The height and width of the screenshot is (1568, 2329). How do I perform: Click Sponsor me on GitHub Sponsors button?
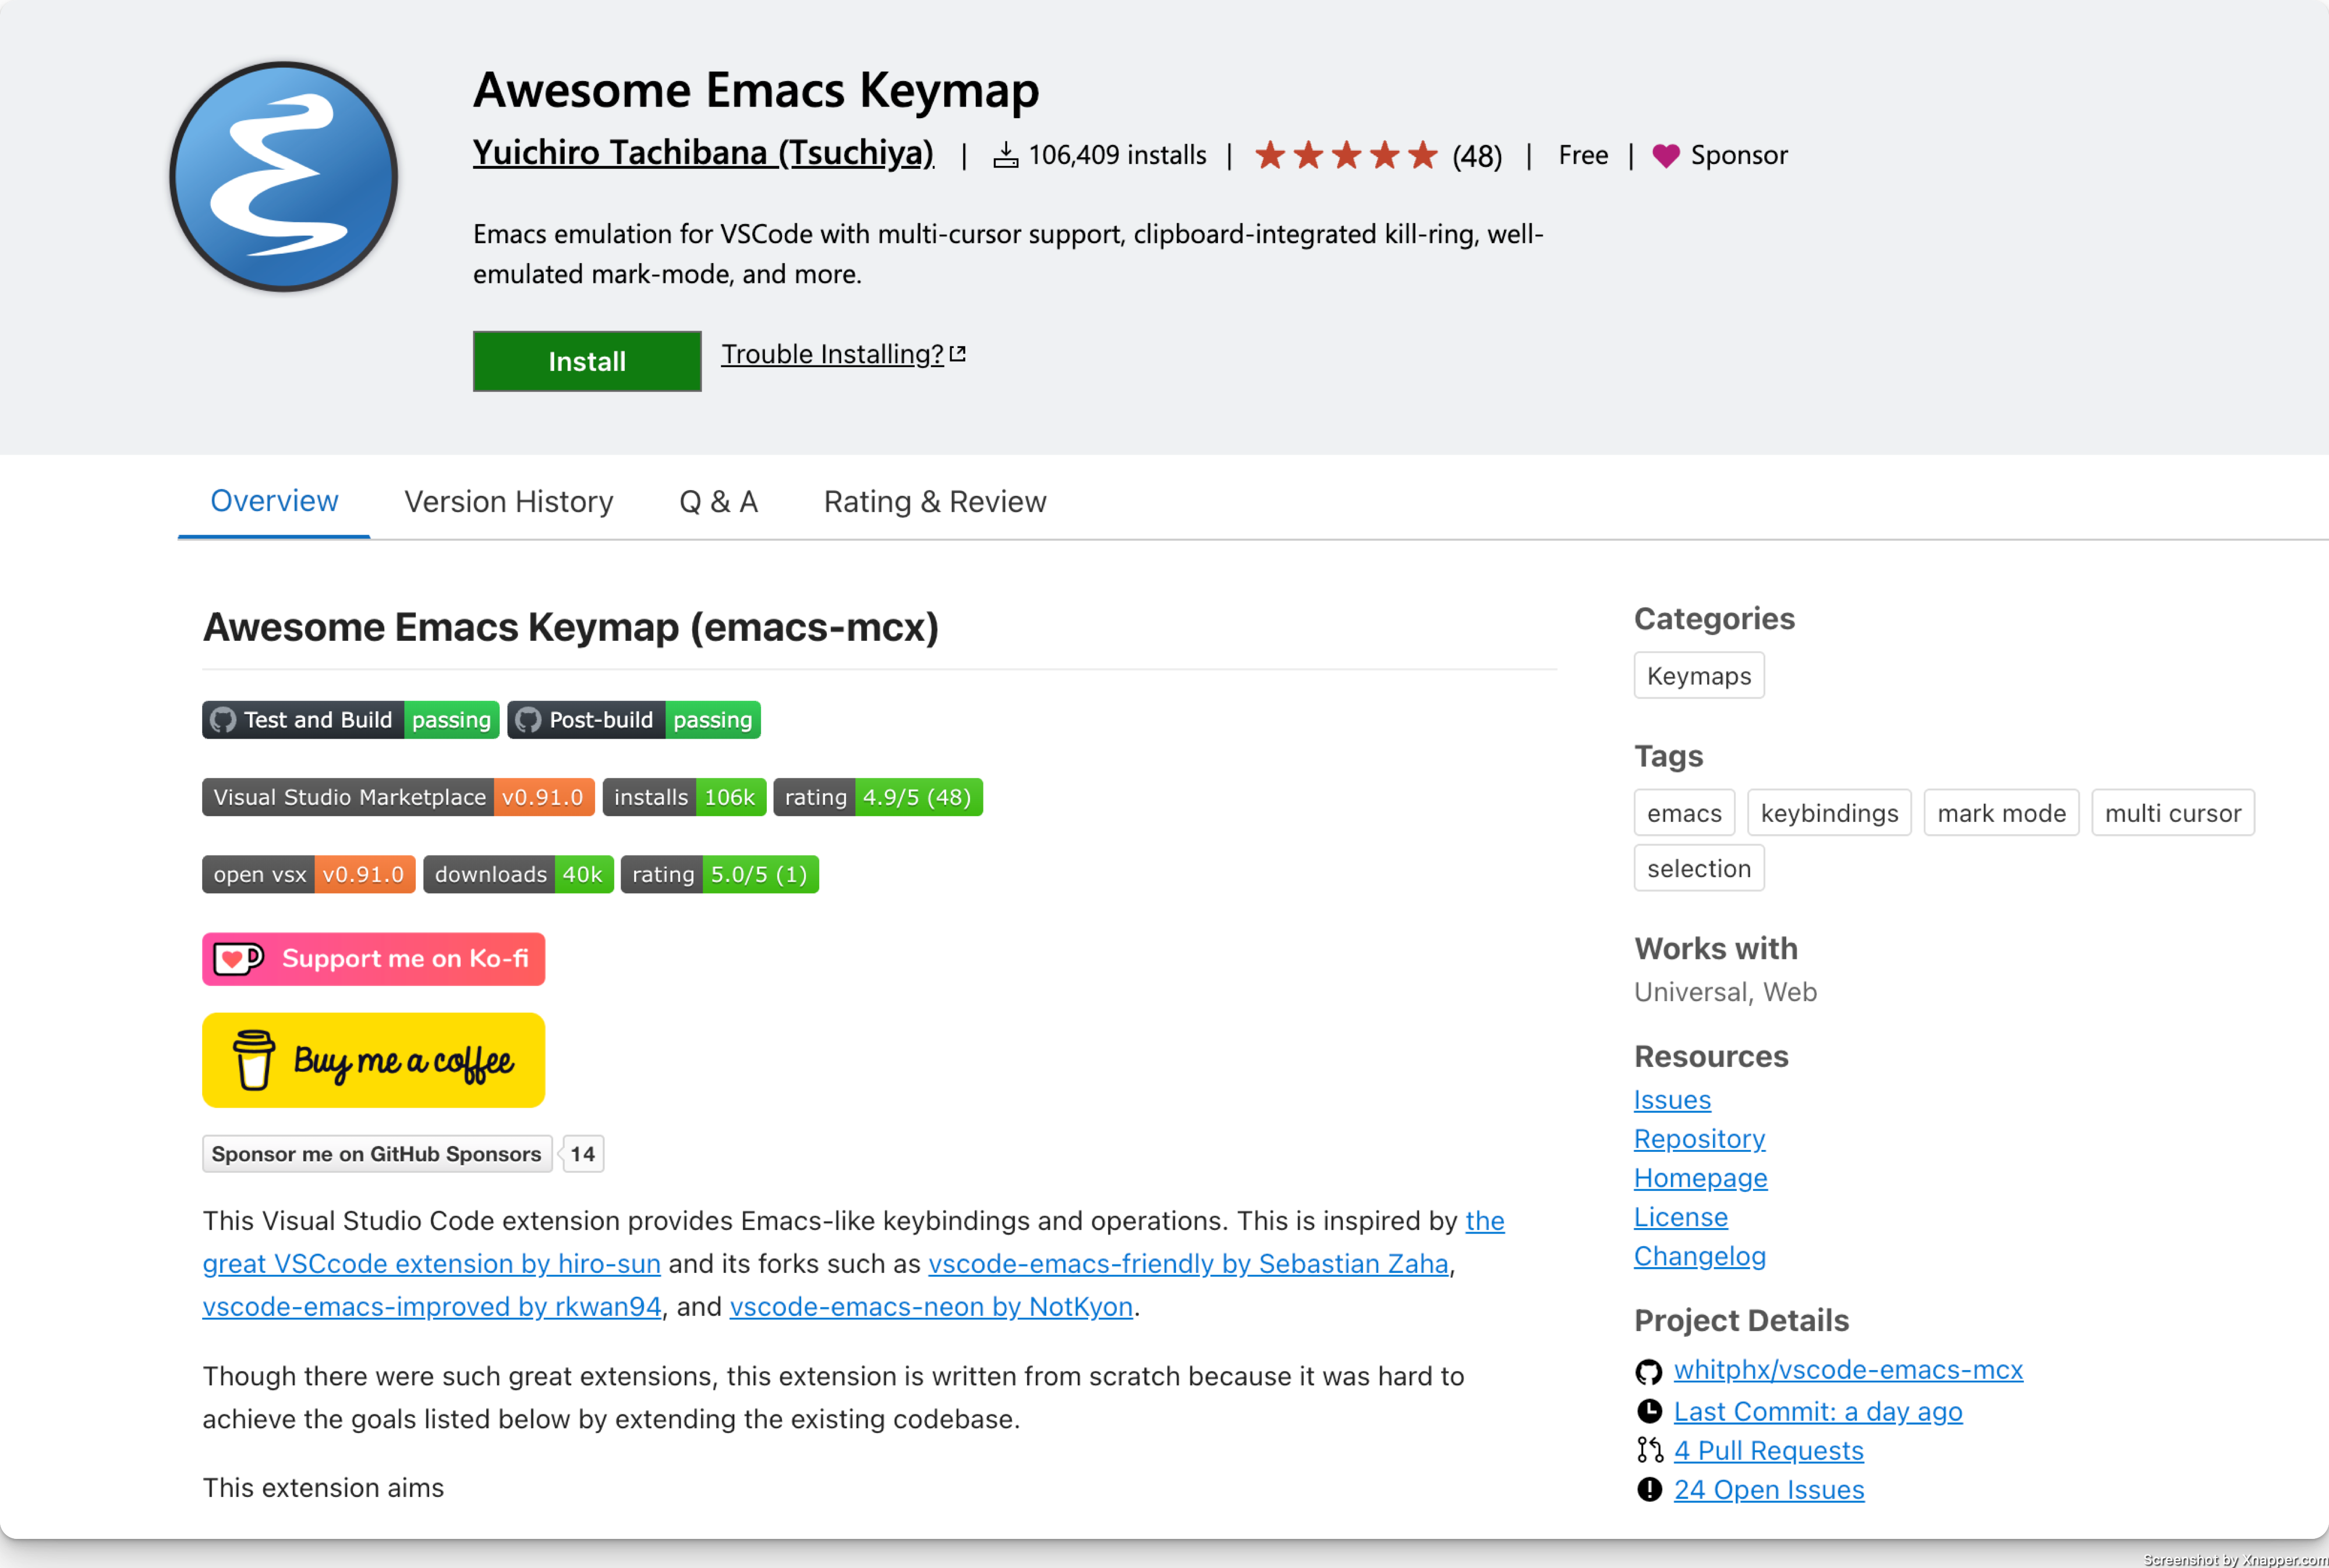376,1154
